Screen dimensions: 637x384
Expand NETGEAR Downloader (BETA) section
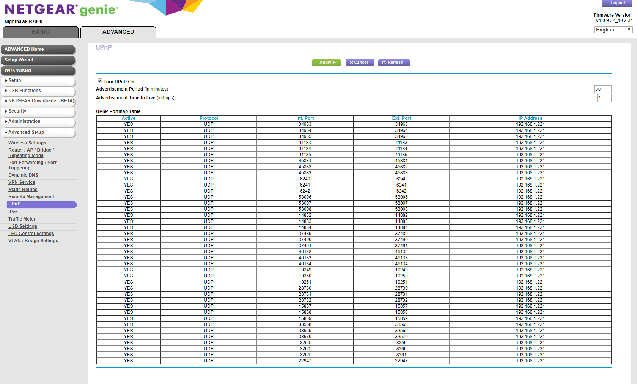click(x=38, y=101)
